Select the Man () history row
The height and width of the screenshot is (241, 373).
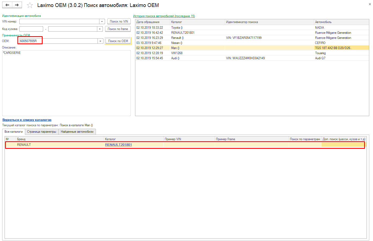(x=252, y=48)
